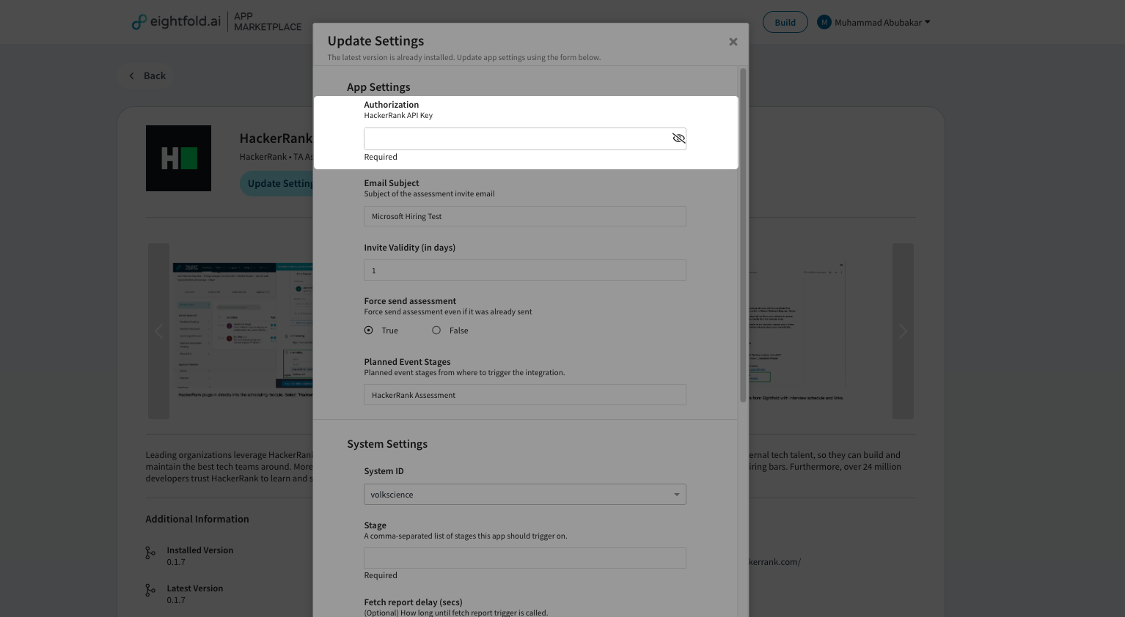This screenshot has height=617, width=1125.
Task: Click the Invite Validity days field
Action: tap(524, 270)
